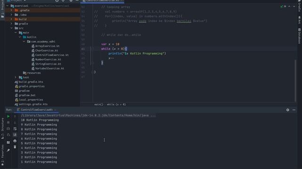Open the Gradle tool window
Image resolution: width=302 pixels, height=169 pixels.
[x=299, y=6]
